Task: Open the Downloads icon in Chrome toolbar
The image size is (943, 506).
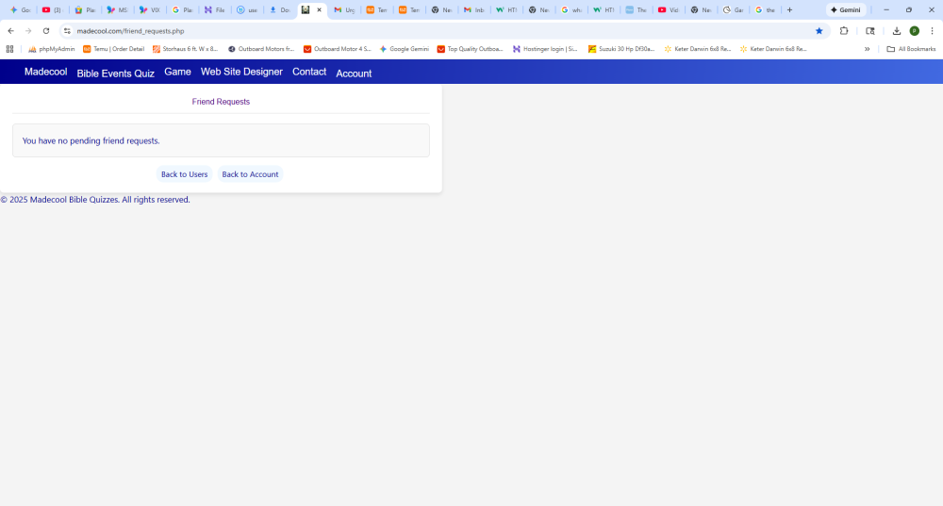Action: 897,31
